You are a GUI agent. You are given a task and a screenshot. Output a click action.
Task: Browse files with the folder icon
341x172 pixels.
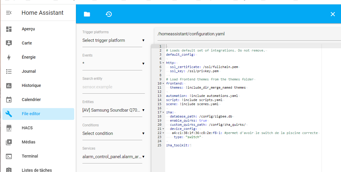87,14
